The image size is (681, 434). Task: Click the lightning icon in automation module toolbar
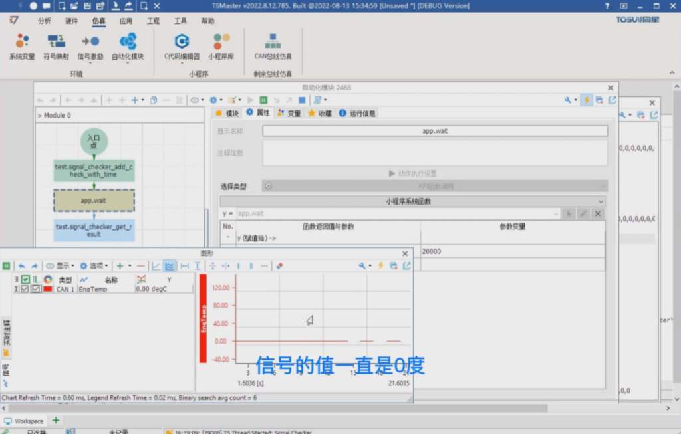click(x=587, y=100)
